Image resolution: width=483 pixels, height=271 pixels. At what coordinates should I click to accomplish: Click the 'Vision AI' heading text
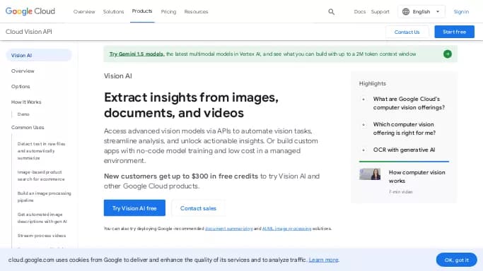117,76
